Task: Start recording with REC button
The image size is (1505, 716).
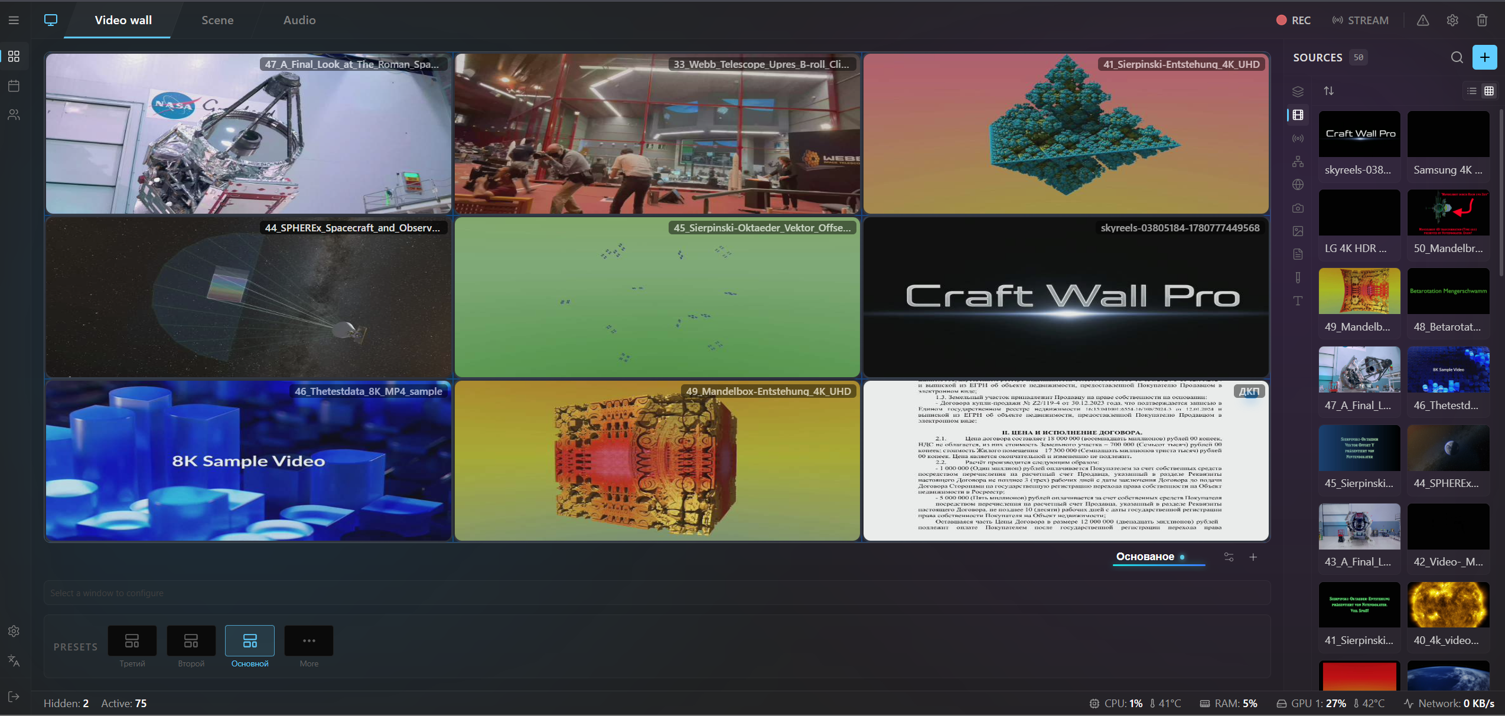Action: (1293, 20)
